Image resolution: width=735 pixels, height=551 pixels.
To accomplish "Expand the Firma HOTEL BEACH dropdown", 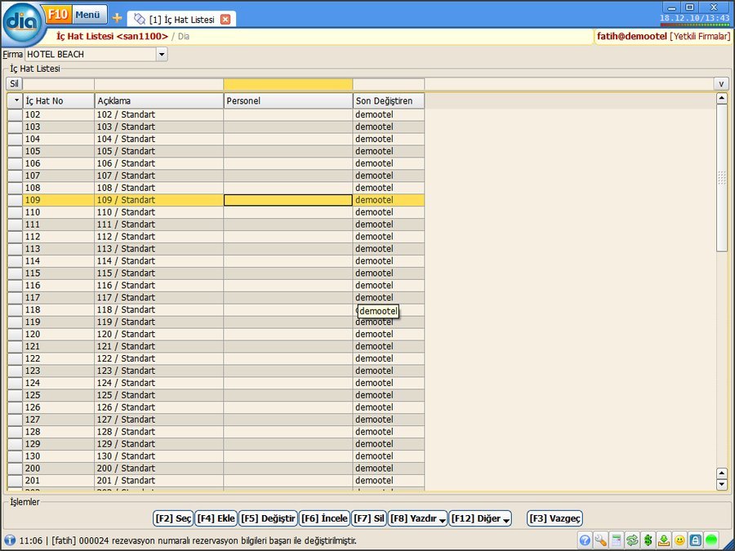I will click(x=162, y=55).
